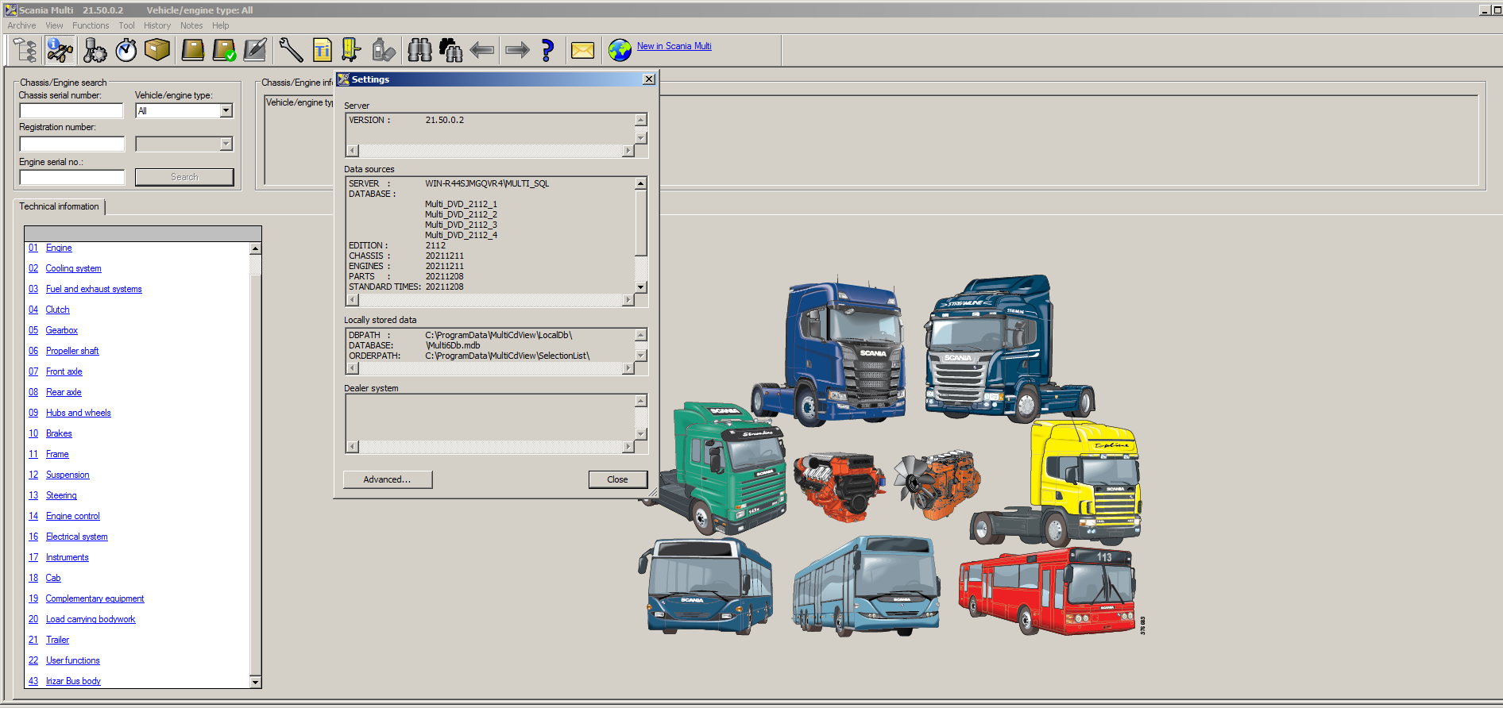The width and height of the screenshot is (1503, 708).
Task: Open the yellow TI document icon
Action: (322, 50)
